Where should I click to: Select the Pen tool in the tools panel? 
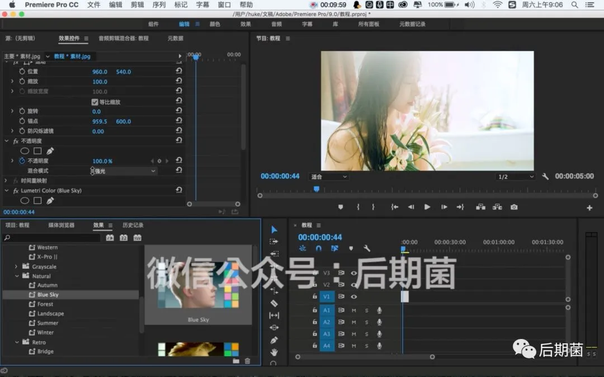coord(274,340)
